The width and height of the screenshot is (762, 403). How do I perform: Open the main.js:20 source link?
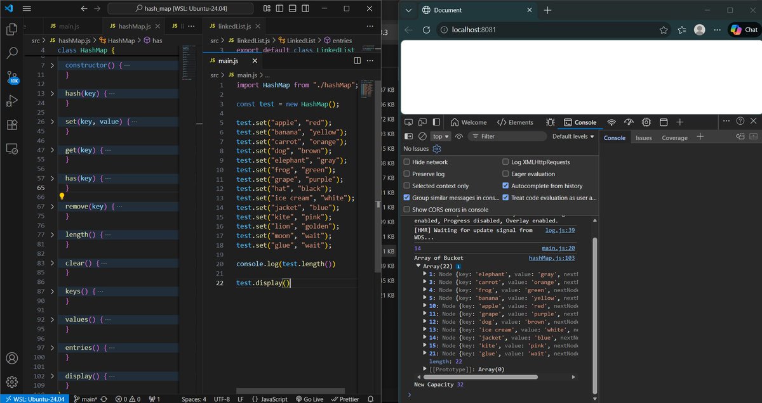tap(558, 248)
